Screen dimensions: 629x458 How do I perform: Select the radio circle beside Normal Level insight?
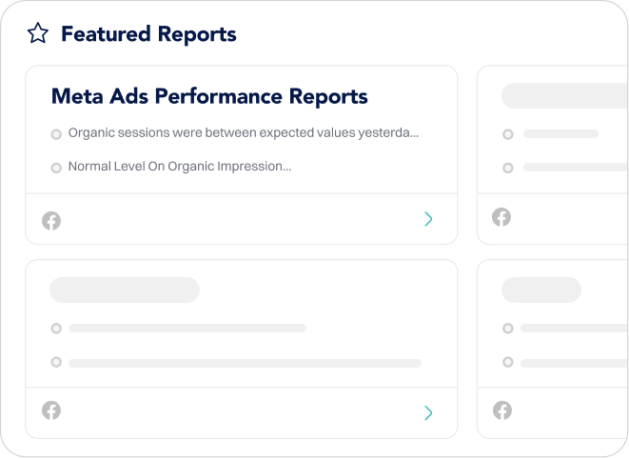pos(56,168)
